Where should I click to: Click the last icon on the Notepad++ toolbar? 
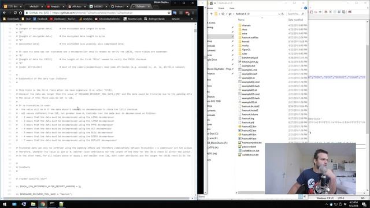(x=350, y=12)
